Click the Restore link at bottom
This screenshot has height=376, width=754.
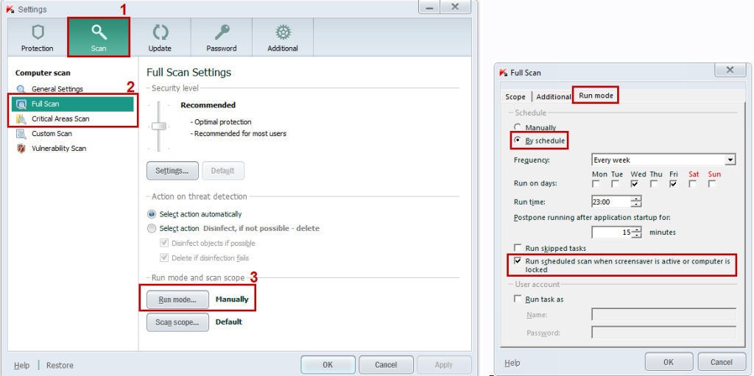[x=60, y=365]
